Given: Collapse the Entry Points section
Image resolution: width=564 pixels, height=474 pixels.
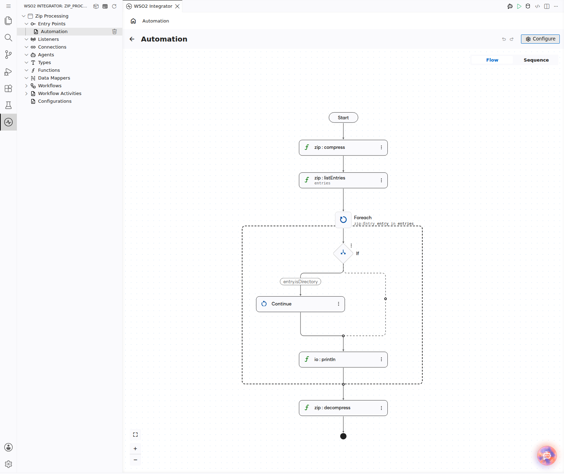Looking at the screenshot, I should click(x=26, y=24).
